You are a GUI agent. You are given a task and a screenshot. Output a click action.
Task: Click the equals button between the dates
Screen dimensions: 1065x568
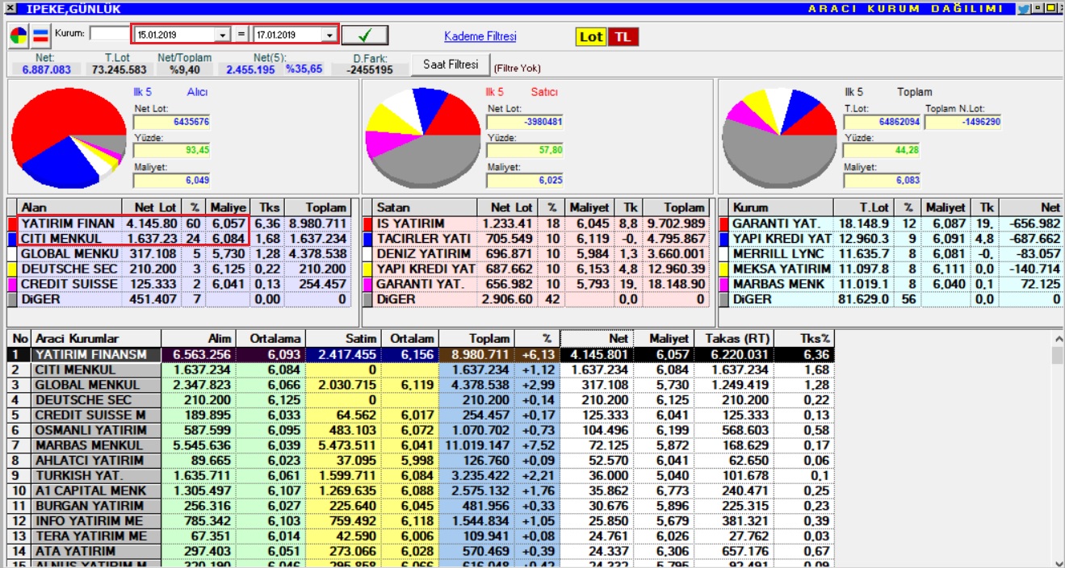241,35
